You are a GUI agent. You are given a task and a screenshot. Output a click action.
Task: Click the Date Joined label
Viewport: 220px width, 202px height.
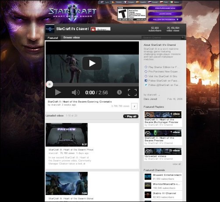[150, 99]
